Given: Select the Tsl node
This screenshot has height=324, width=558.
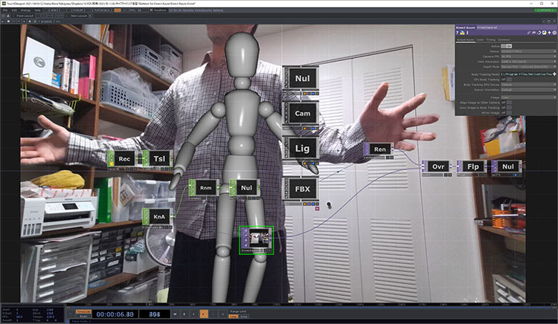Looking at the screenshot, I should (x=159, y=159).
